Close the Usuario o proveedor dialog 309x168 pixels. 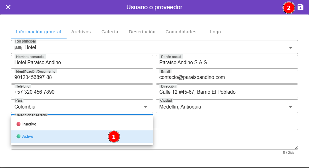pyautogui.click(x=8, y=7)
